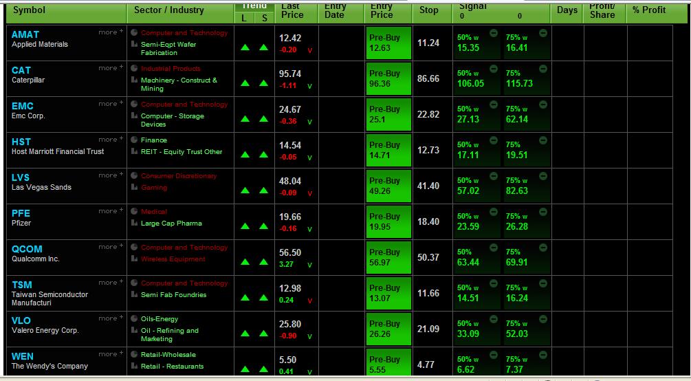Click the sector pie icon beside Medical
The height and width of the screenshot is (381, 691).
click(x=134, y=211)
